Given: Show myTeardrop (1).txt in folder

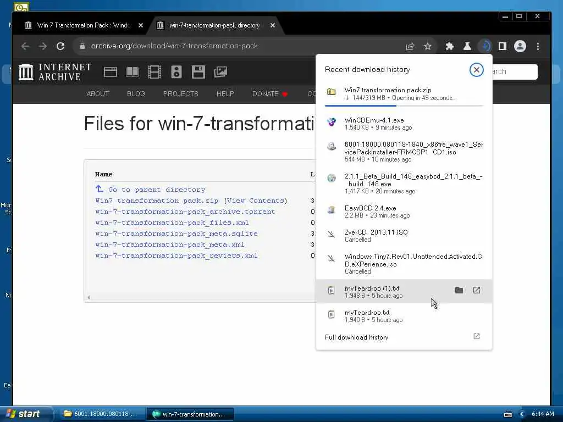Looking at the screenshot, I should 459,290.
